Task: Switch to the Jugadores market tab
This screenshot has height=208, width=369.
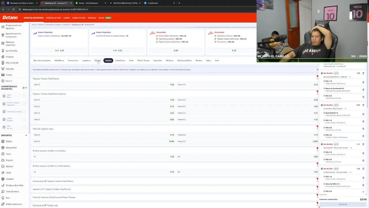Action: (86, 60)
